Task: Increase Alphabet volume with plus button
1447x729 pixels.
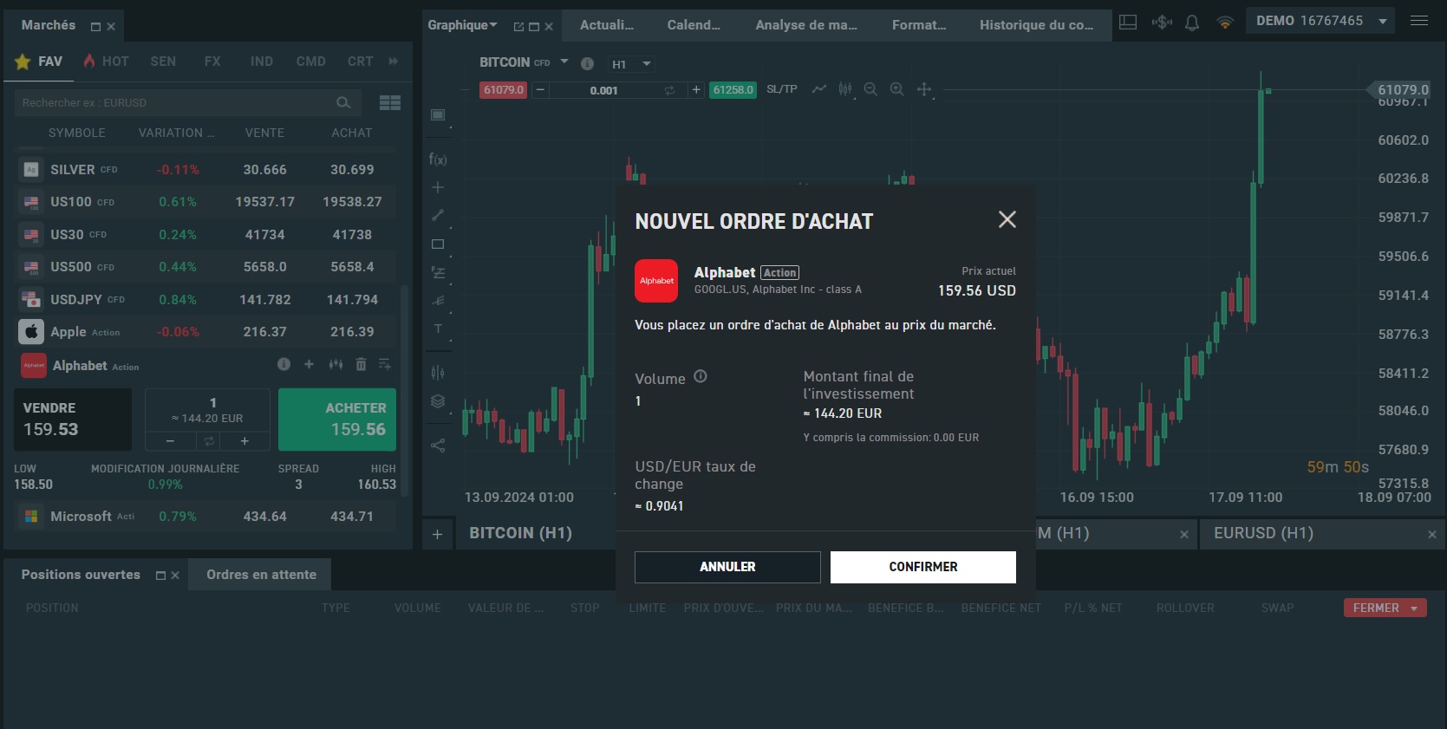Action: click(x=244, y=441)
